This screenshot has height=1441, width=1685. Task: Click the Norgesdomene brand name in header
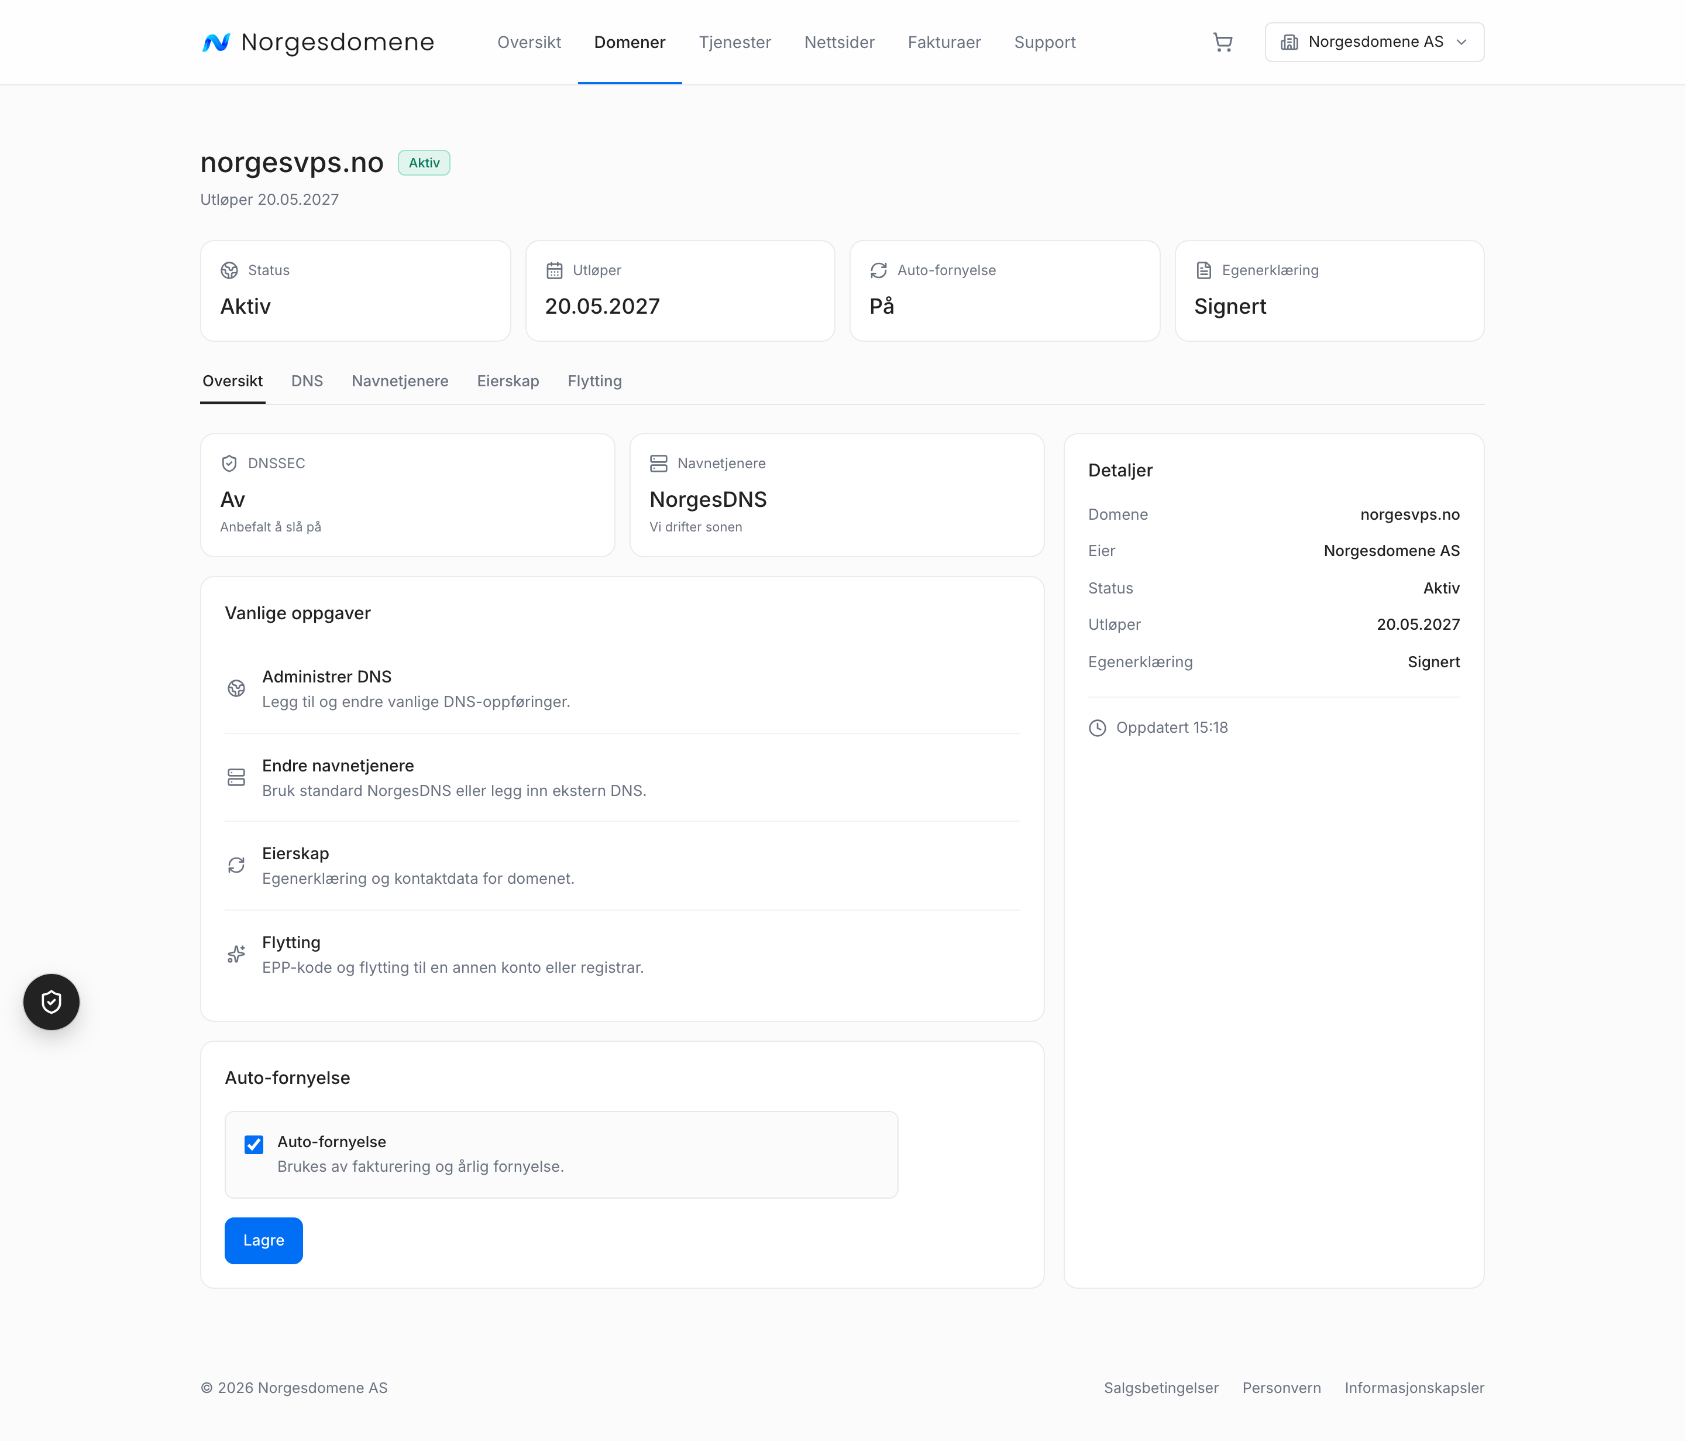pyautogui.click(x=338, y=42)
